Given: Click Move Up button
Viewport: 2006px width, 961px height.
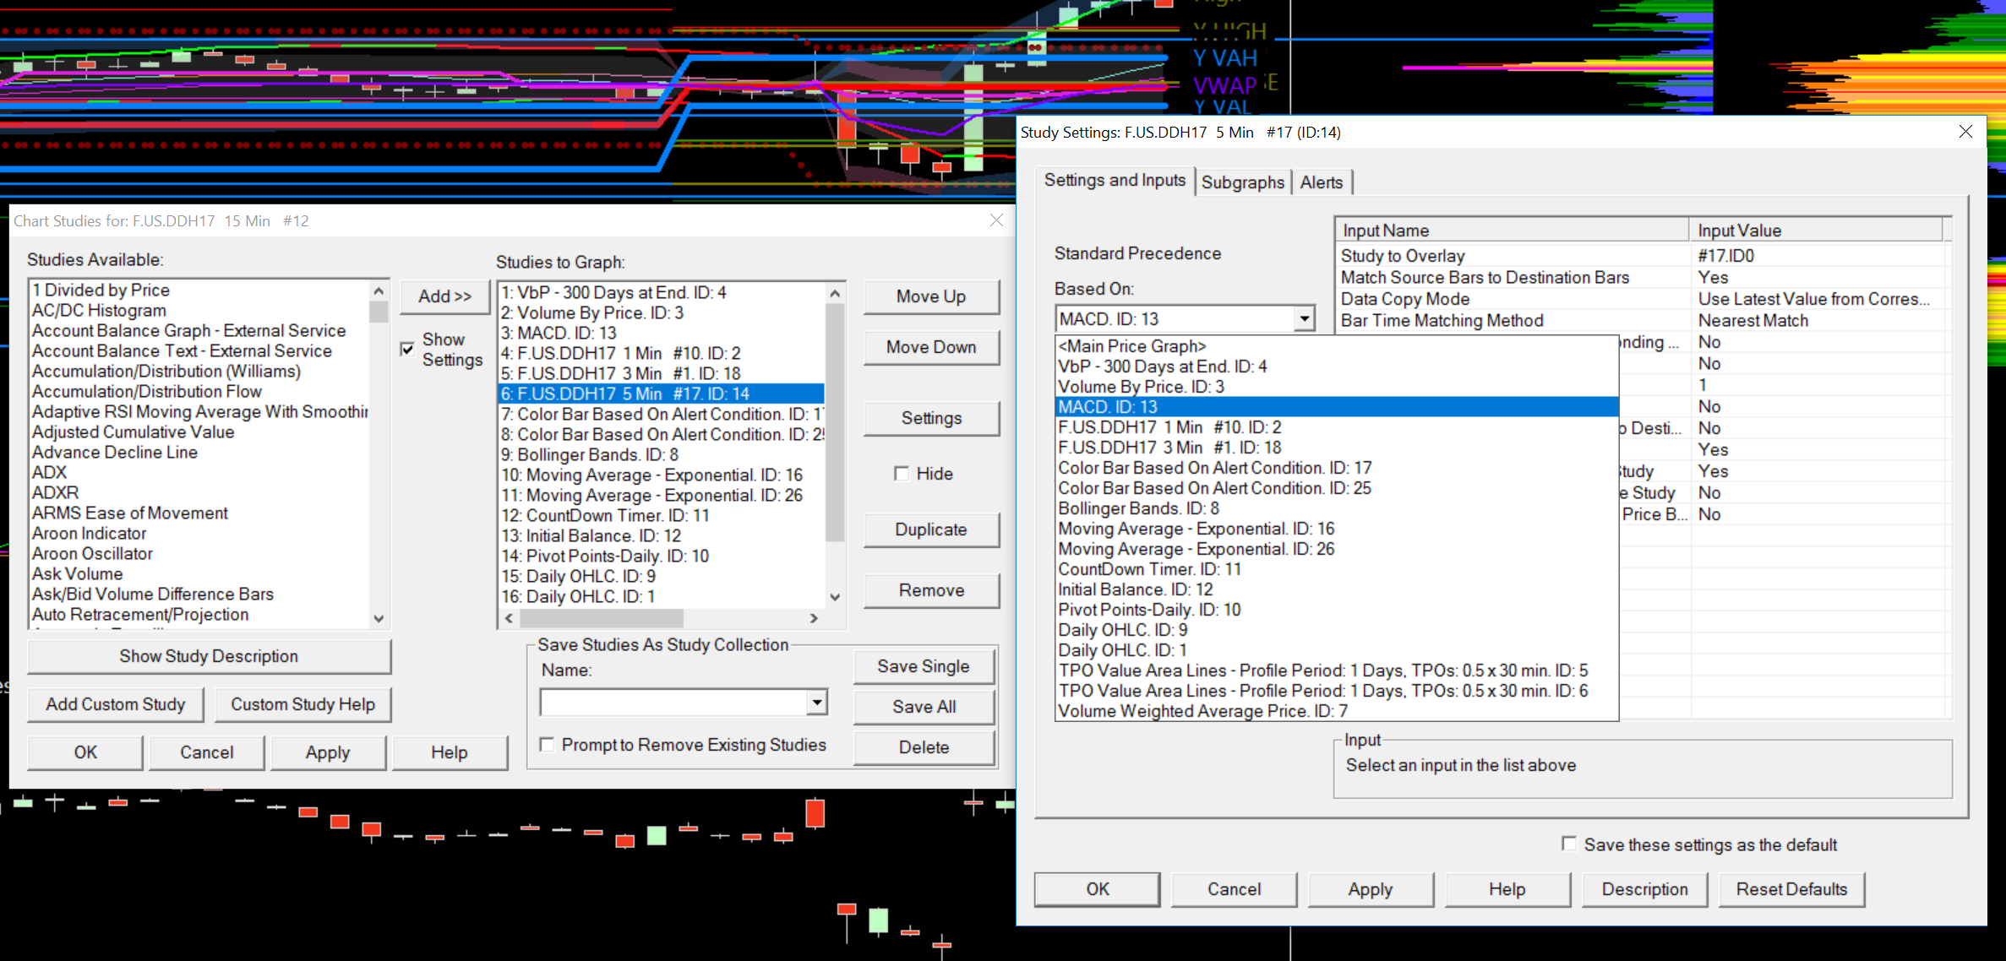Looking at the screenshot, I should 930,296.
